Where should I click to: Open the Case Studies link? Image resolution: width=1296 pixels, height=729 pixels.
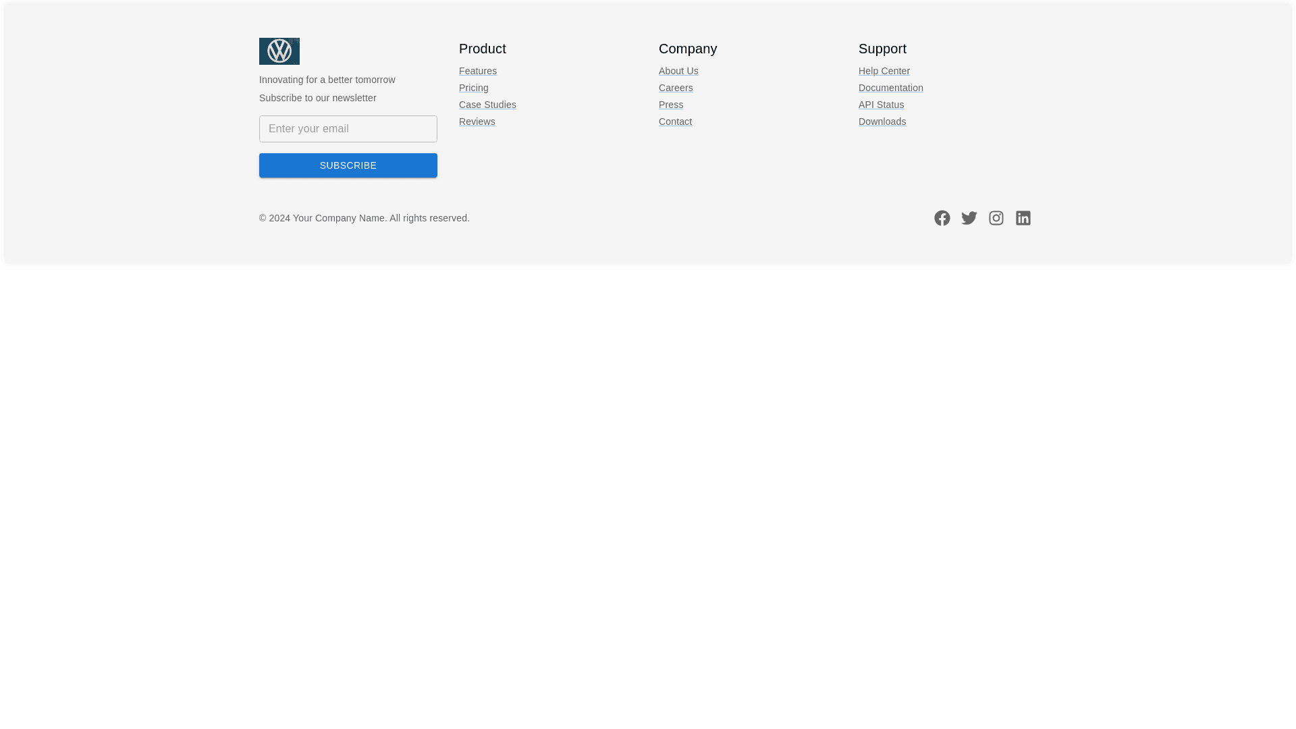tap(487, 105)
